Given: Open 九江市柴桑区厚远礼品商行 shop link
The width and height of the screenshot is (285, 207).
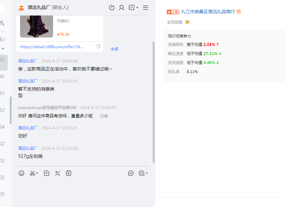Looking at the screenshot, I should click(208, 12).
